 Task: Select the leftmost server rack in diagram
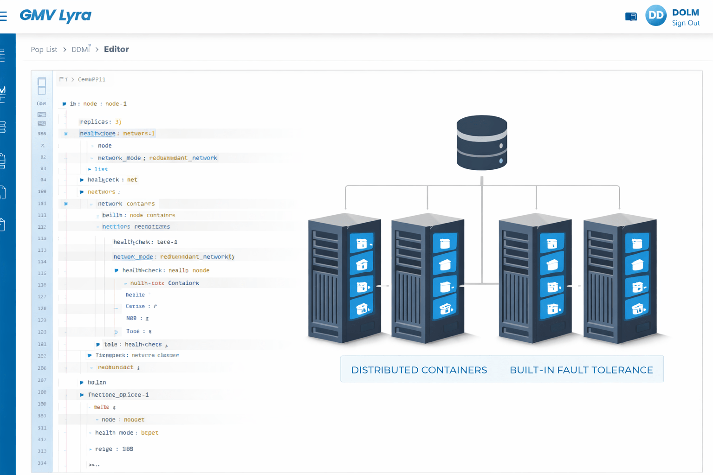click(344, 278)
